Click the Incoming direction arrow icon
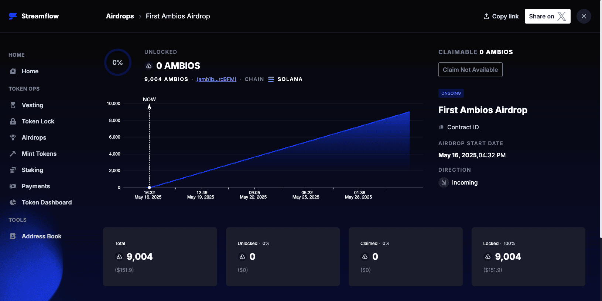 [444, 182]
